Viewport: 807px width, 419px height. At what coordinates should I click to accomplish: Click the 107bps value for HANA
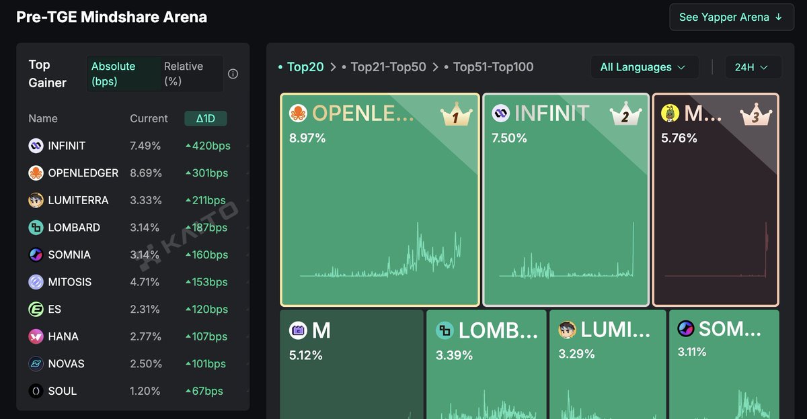(x=206, y=336)
